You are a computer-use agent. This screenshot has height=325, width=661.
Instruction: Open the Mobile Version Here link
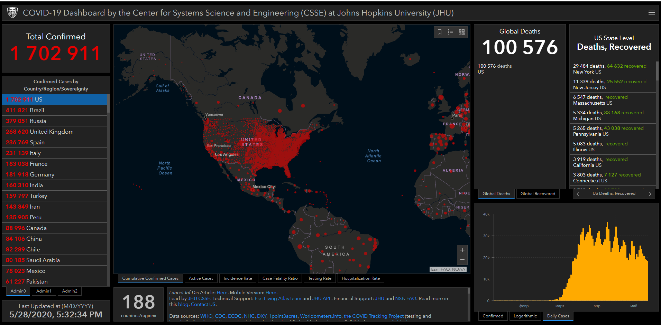point(270,293)
